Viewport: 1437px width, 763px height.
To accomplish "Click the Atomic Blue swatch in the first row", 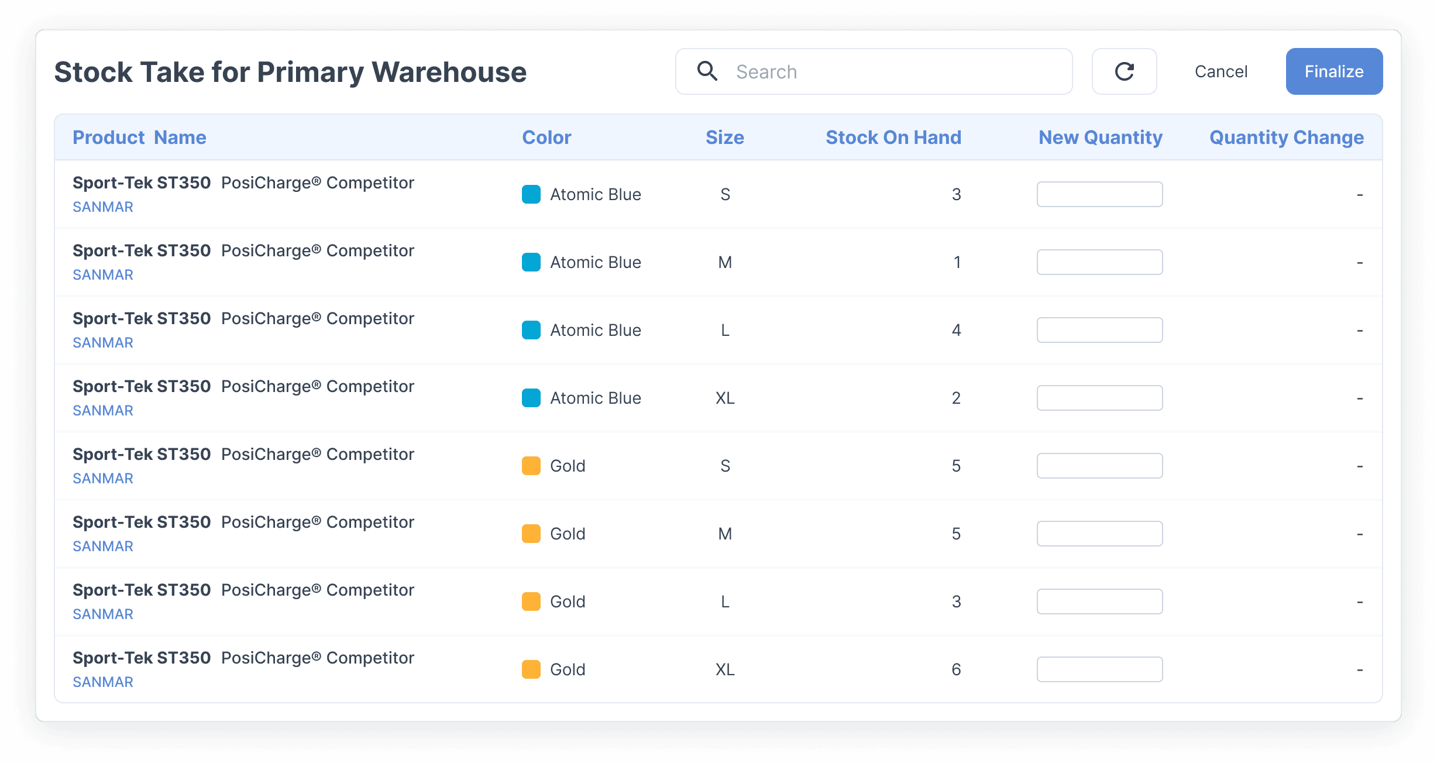I will 531,194.
